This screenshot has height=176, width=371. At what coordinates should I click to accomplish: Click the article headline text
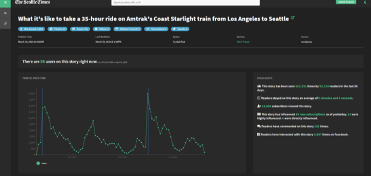(x=154, y=19)
